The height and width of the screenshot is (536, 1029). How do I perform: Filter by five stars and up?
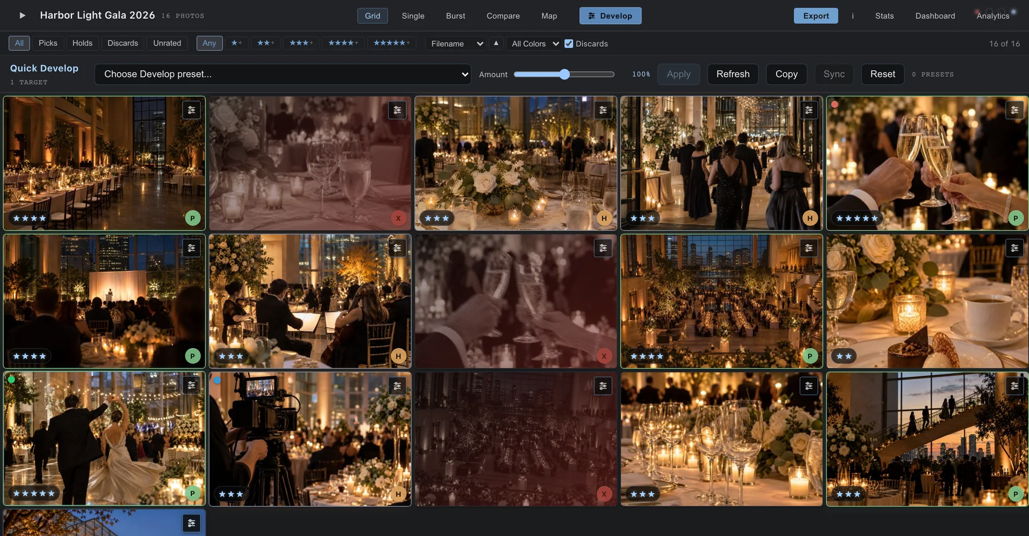392,43
